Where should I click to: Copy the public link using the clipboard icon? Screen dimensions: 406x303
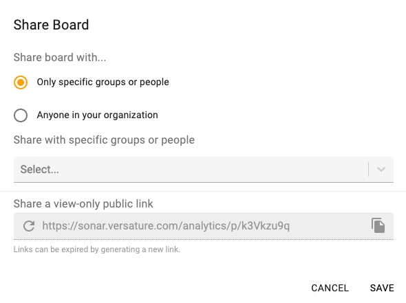click(x=378, y=225)
